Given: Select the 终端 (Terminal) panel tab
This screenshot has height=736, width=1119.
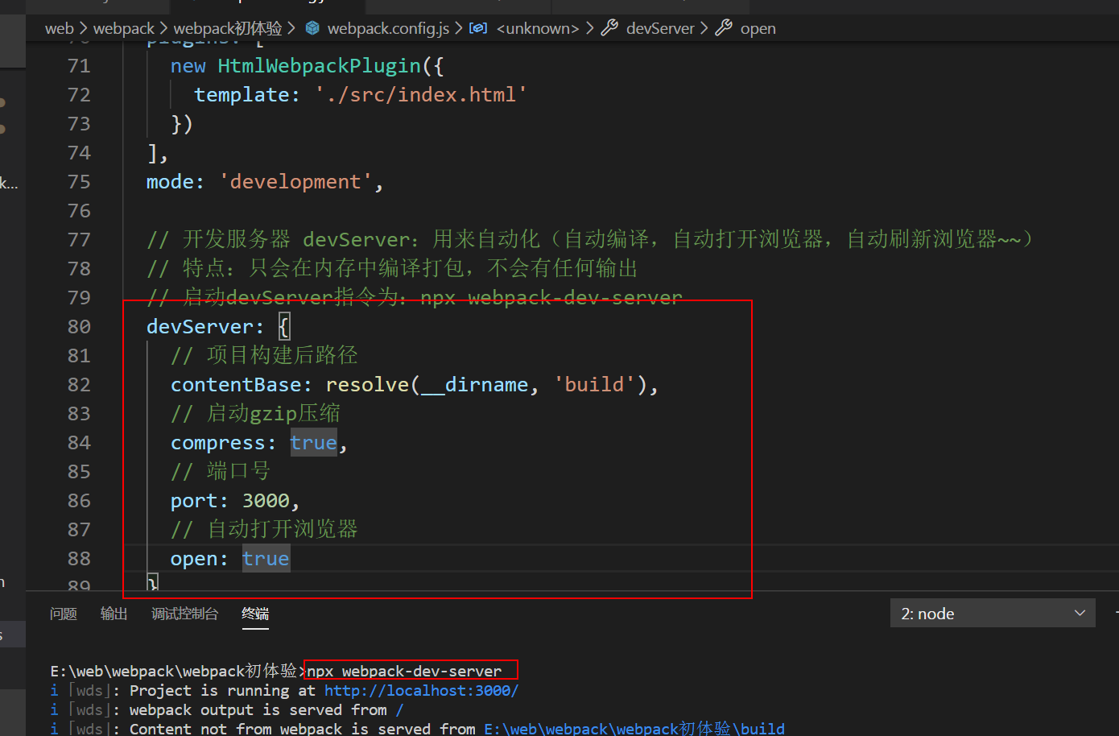Looking at the screenshot, I should 255,614.
